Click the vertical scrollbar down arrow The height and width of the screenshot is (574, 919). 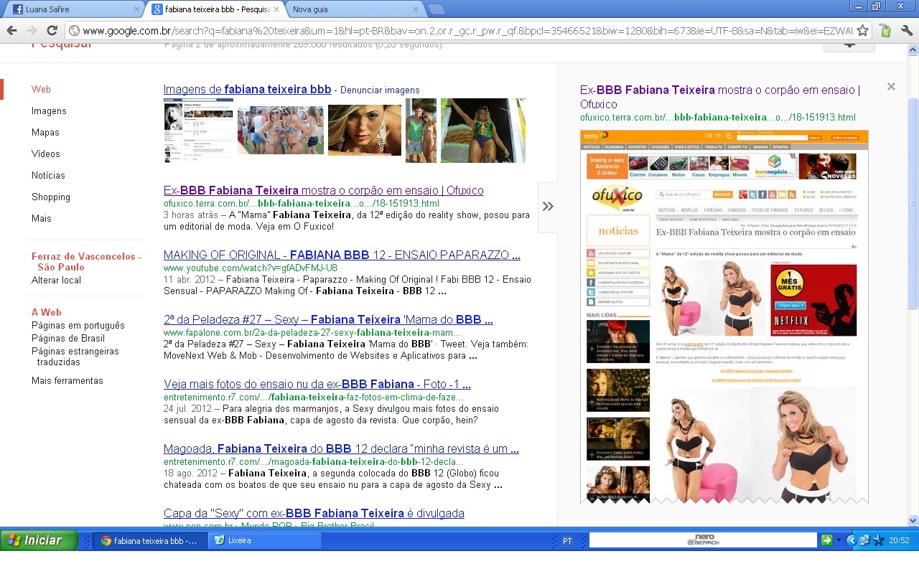click(x=913, y=521)
